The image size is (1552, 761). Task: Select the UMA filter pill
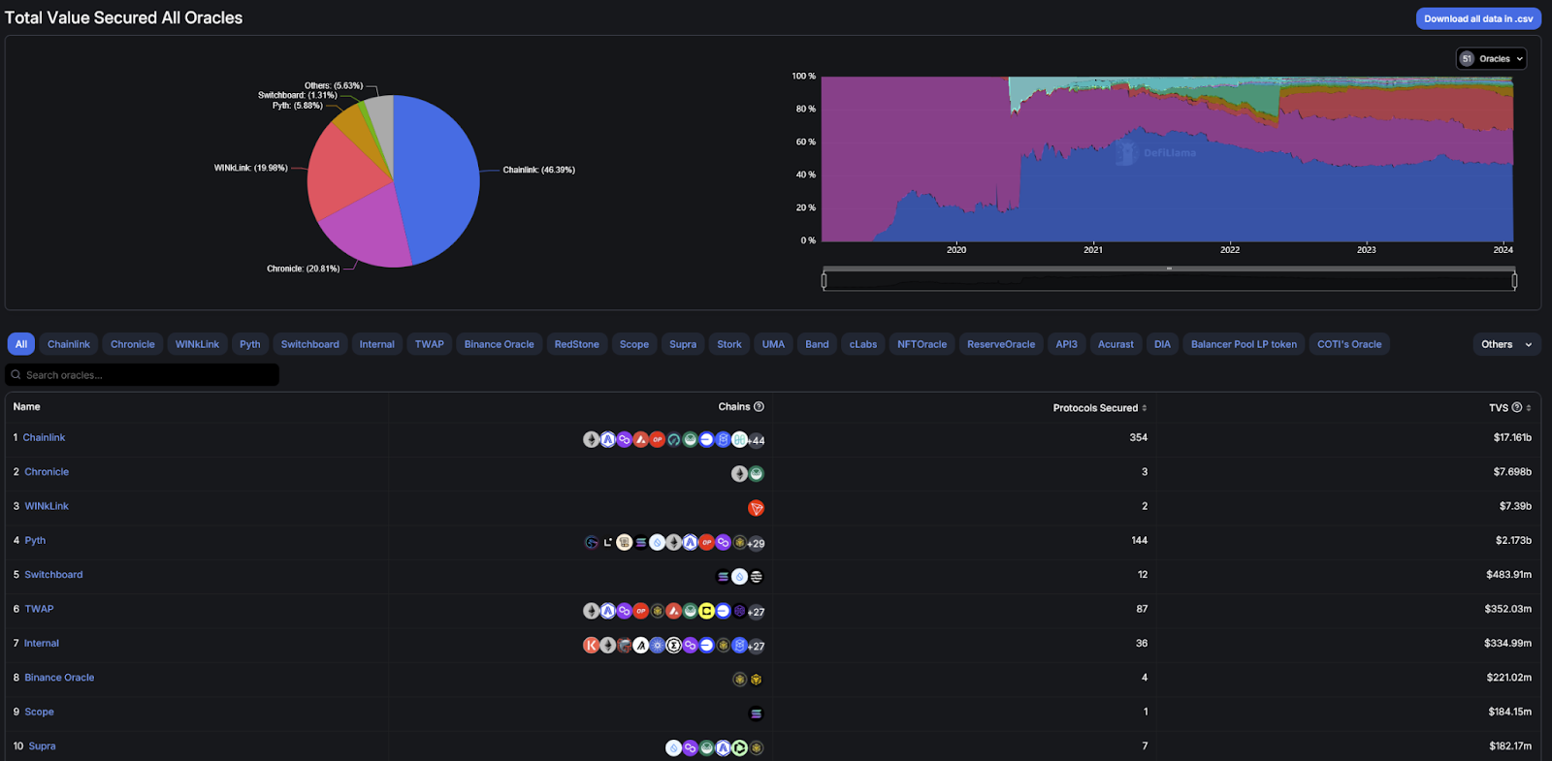click(773, 344)
